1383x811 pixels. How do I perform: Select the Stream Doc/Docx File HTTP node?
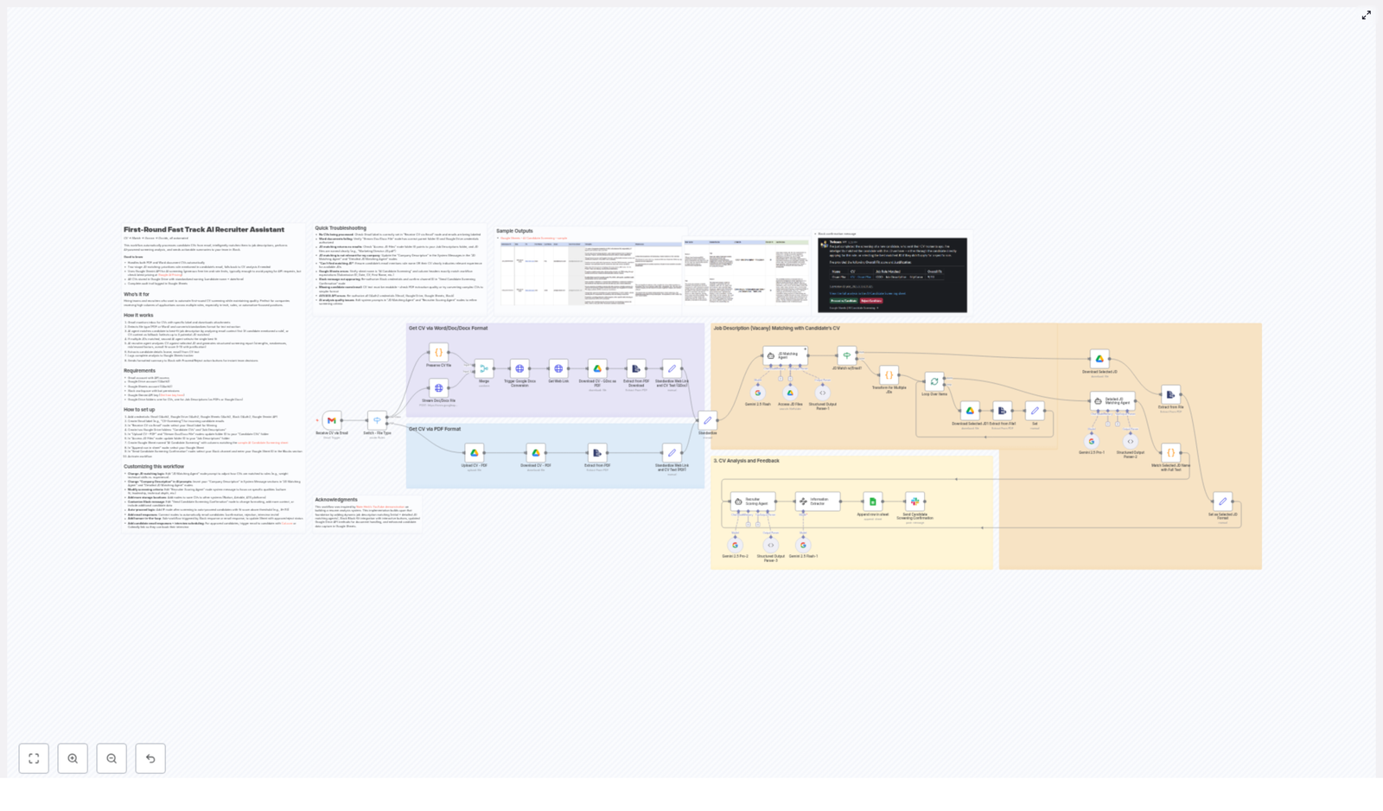pos(438,388)
